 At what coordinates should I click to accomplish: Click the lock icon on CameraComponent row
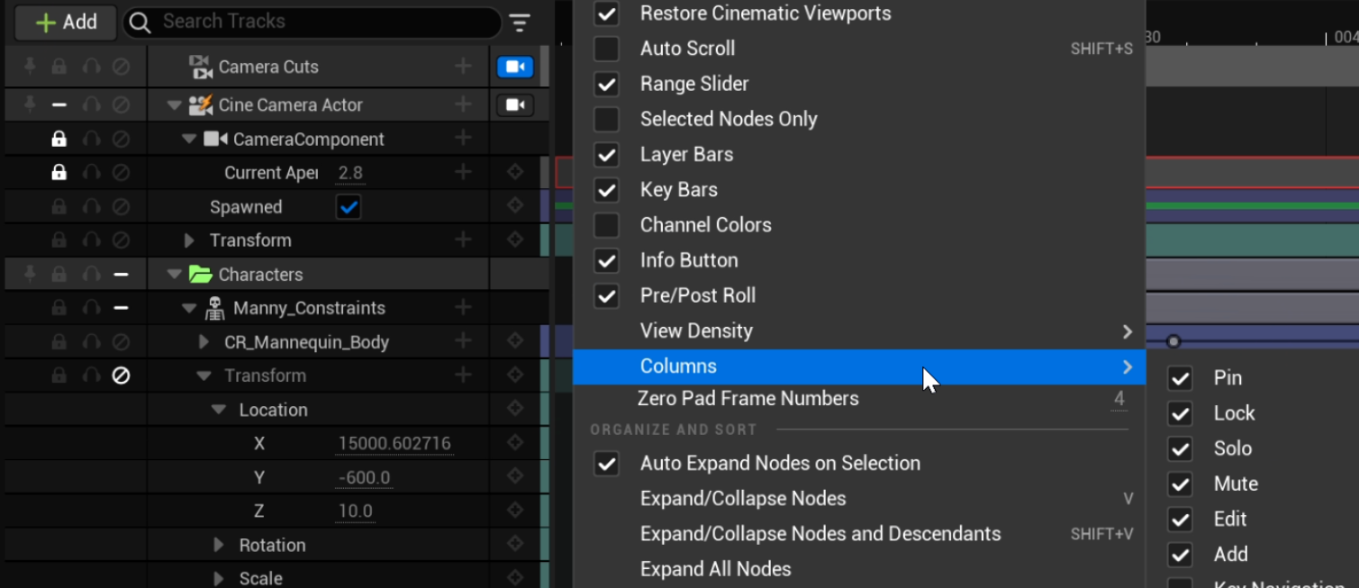point(59,140)
